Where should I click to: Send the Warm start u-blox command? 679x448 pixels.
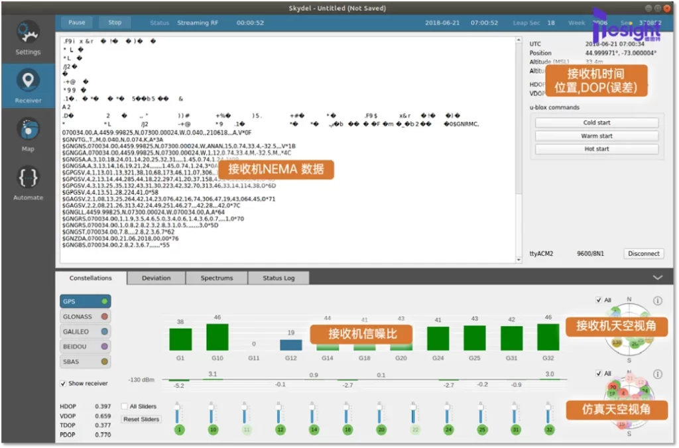(597, 136)
